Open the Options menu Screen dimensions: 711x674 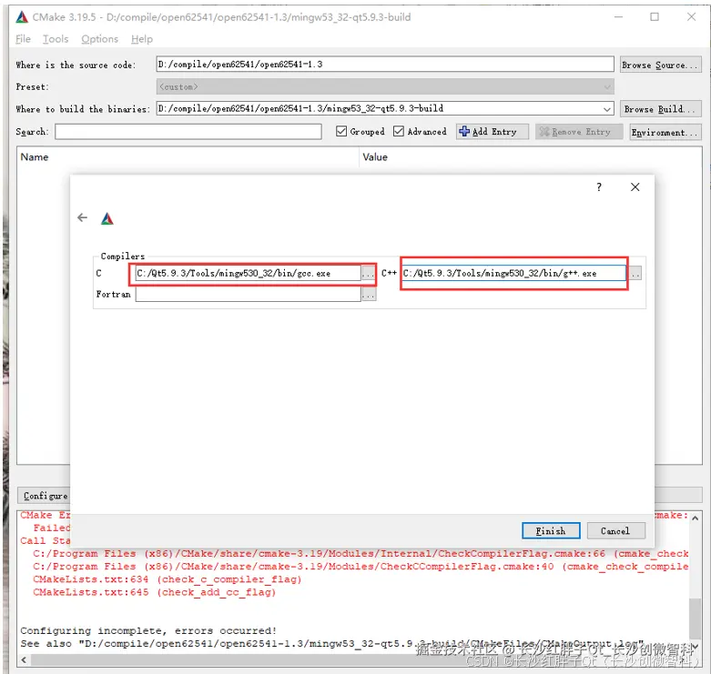click(100, 39)
